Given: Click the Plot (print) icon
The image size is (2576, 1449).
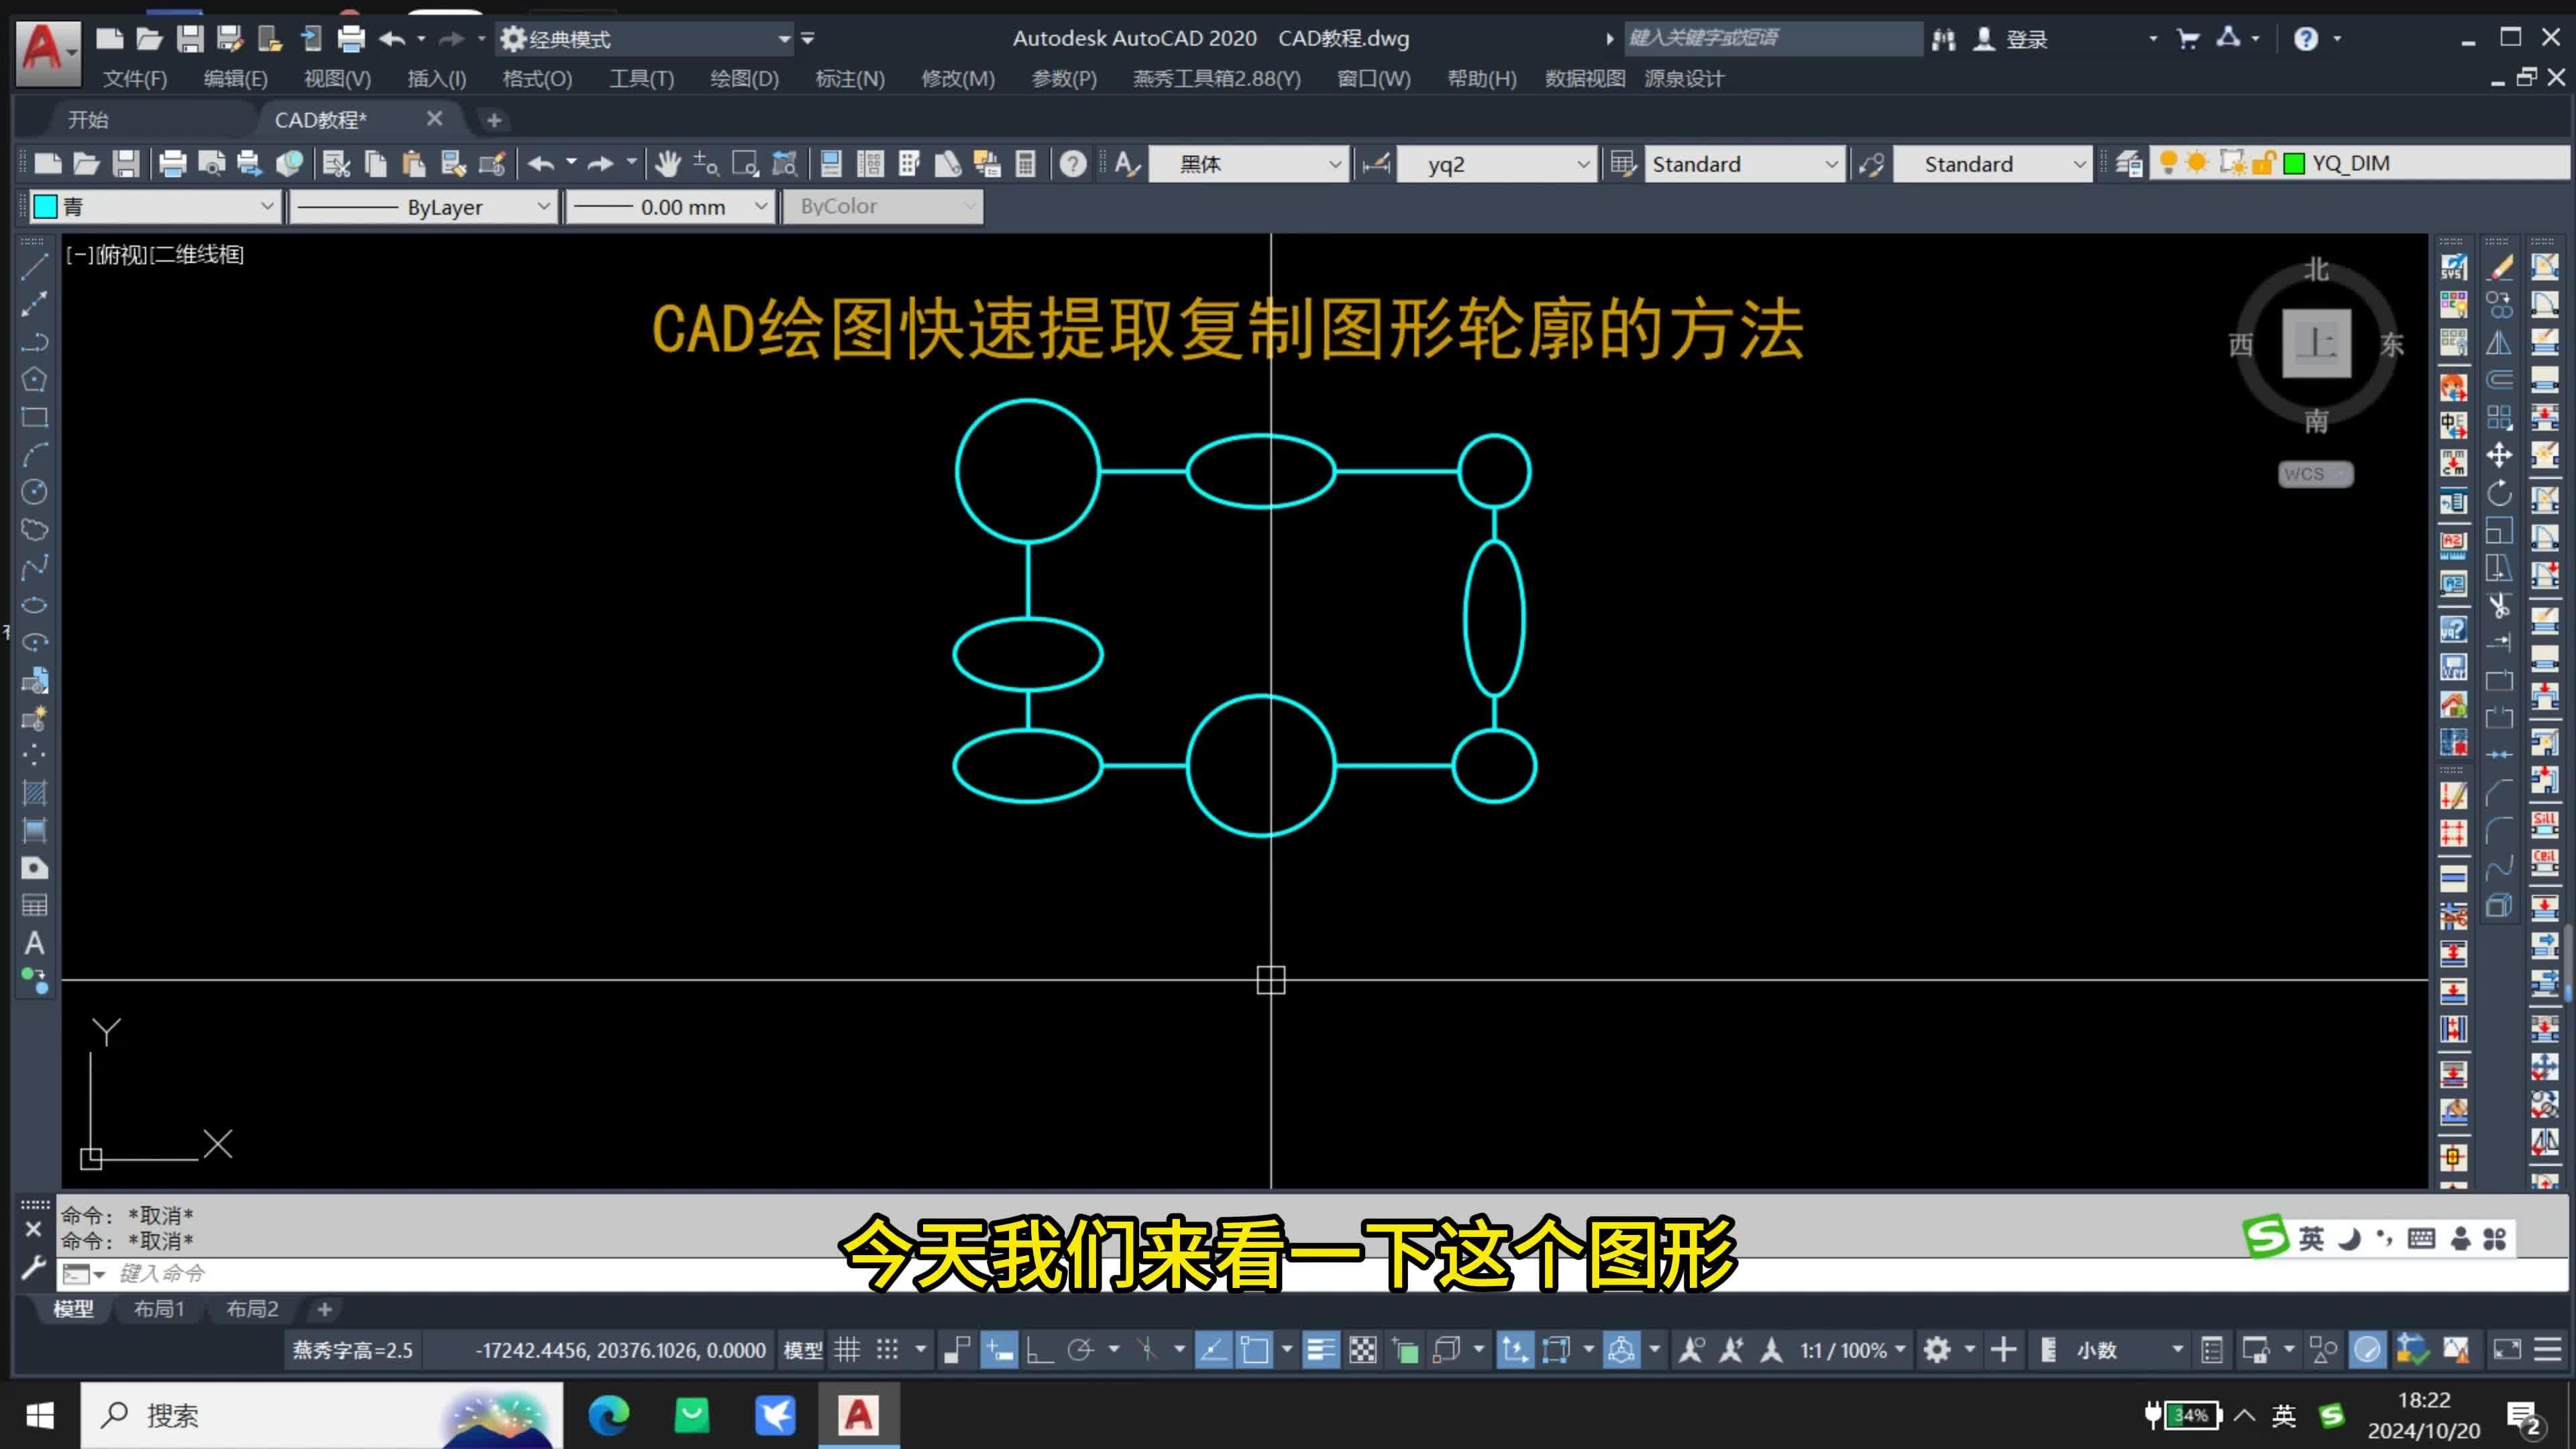Looking at the screenshot, I should [x=173, y=163].
